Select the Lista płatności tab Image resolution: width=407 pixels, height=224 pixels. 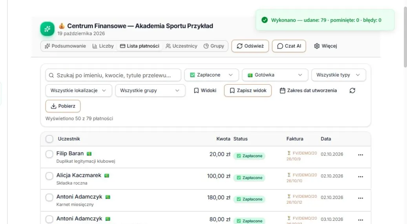point(140,46)
